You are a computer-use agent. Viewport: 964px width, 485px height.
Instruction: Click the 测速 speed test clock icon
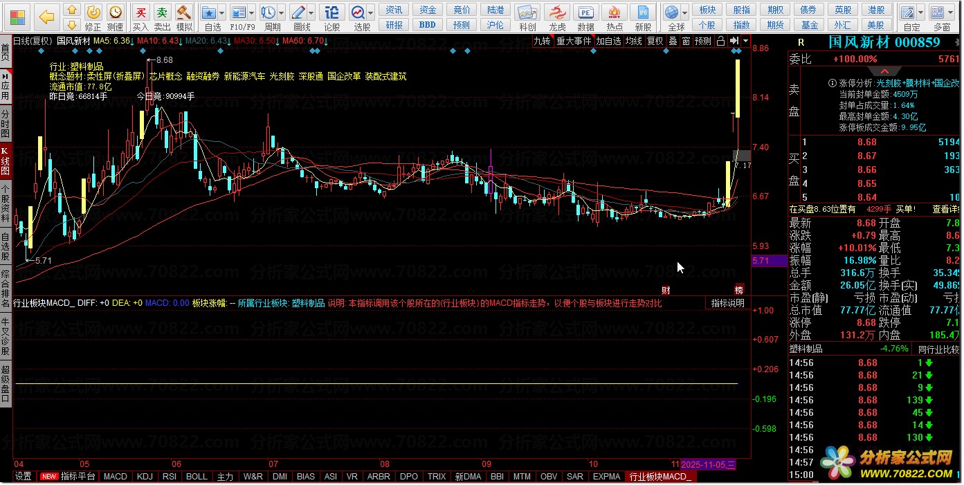click(x=115, y=17)
